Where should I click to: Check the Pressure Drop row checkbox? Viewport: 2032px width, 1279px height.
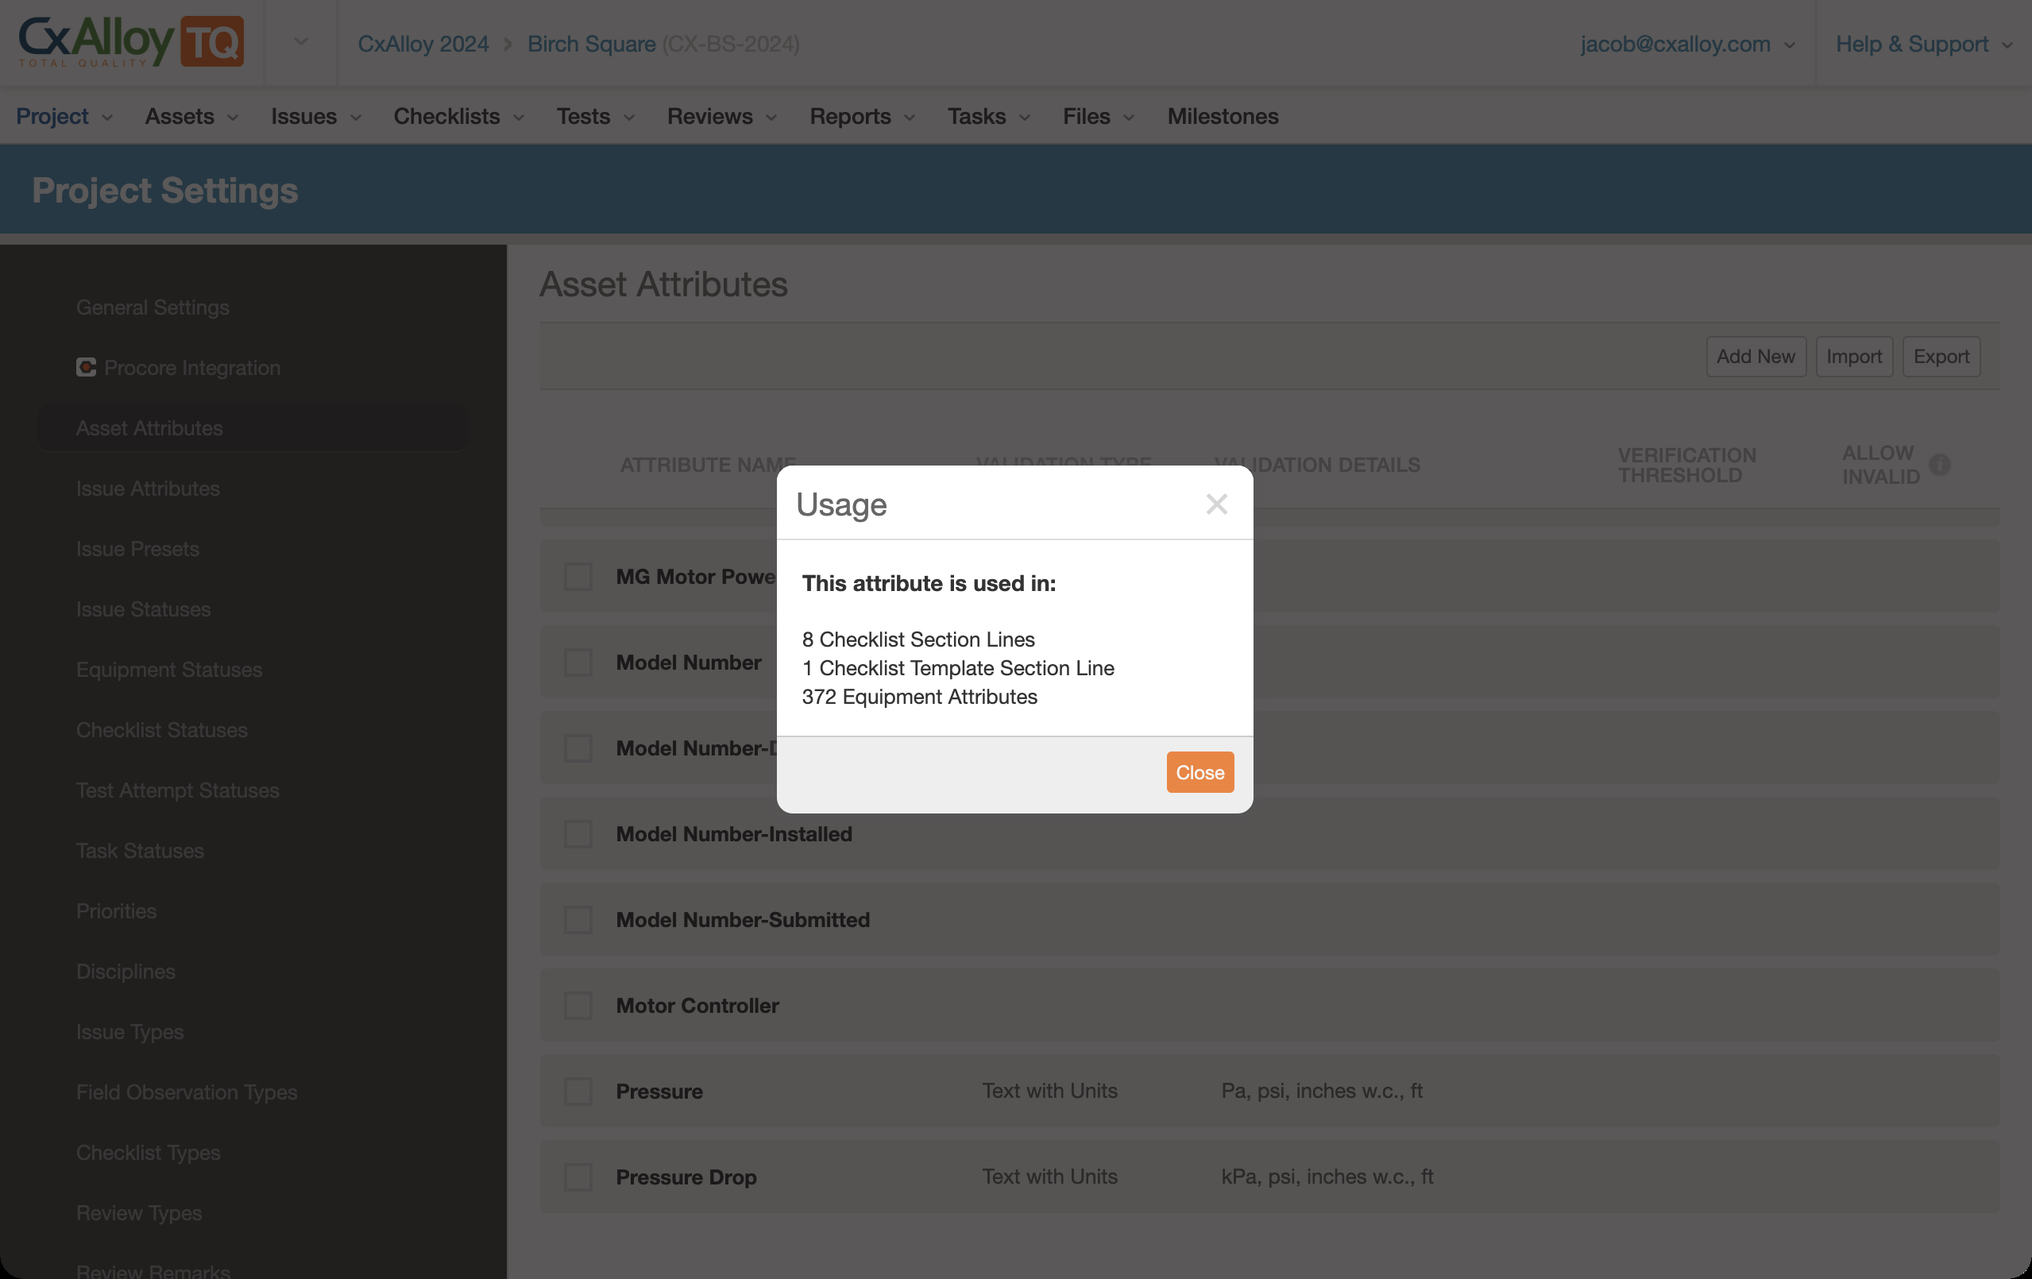pyautogui.click(x=578, y=1177)
